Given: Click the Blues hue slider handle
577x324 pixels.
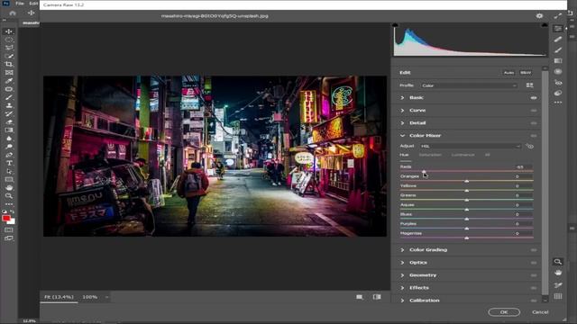Looking at the screenshot, I should 467,219.
